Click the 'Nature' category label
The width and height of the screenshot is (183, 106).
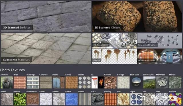coord(17,92)
